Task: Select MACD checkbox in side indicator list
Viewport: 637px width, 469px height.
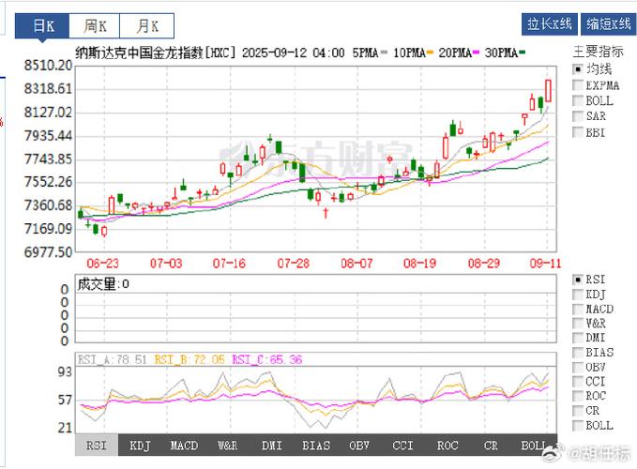Action: [x=578, y=309]
